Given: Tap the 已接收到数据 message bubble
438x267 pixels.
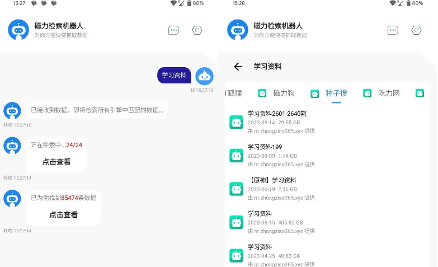Looking at the screenshot, I should click(97, 110).
